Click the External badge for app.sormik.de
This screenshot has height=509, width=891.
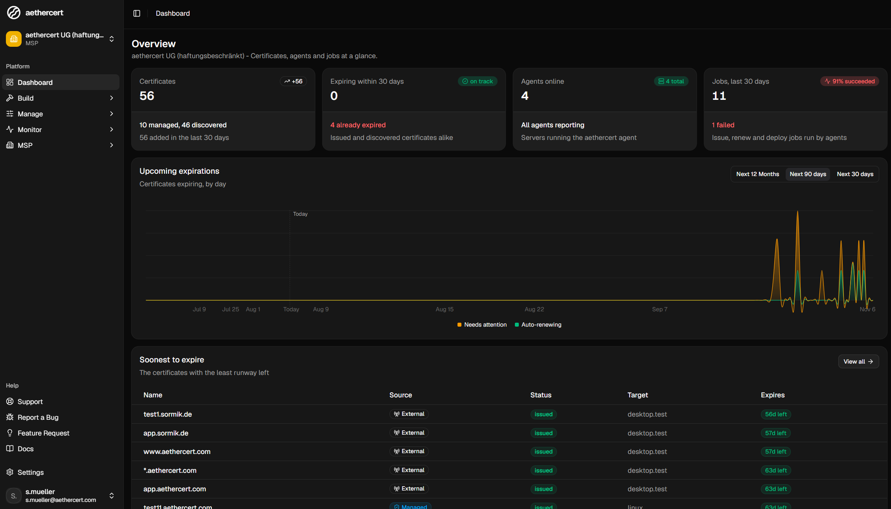click(409, 433)
